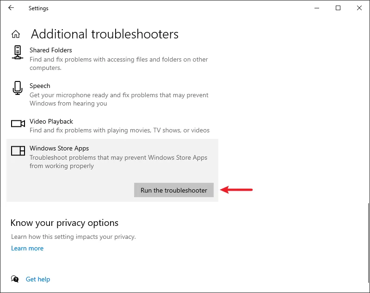Click the vertical scrollbar thumb
This screenshot has width=370, height=293.
coord(368,243)
